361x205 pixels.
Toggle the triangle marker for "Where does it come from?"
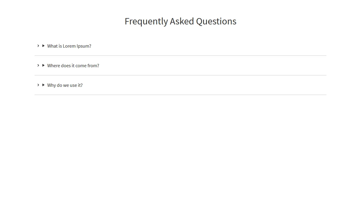pyautogui.click(x=44, y=65)
